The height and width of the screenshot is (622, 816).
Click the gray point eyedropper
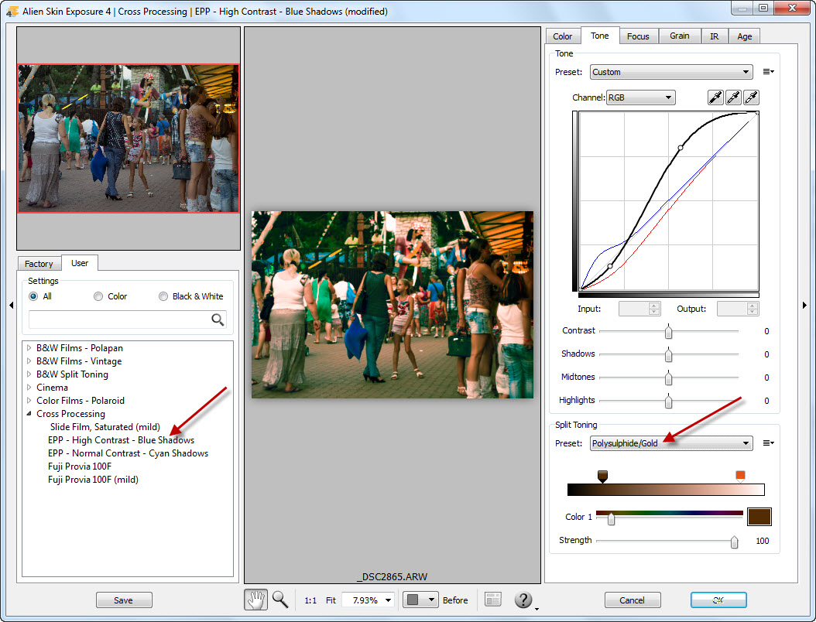click(733, 97)
